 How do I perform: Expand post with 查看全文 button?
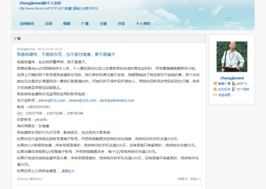(x=66, y=171)
